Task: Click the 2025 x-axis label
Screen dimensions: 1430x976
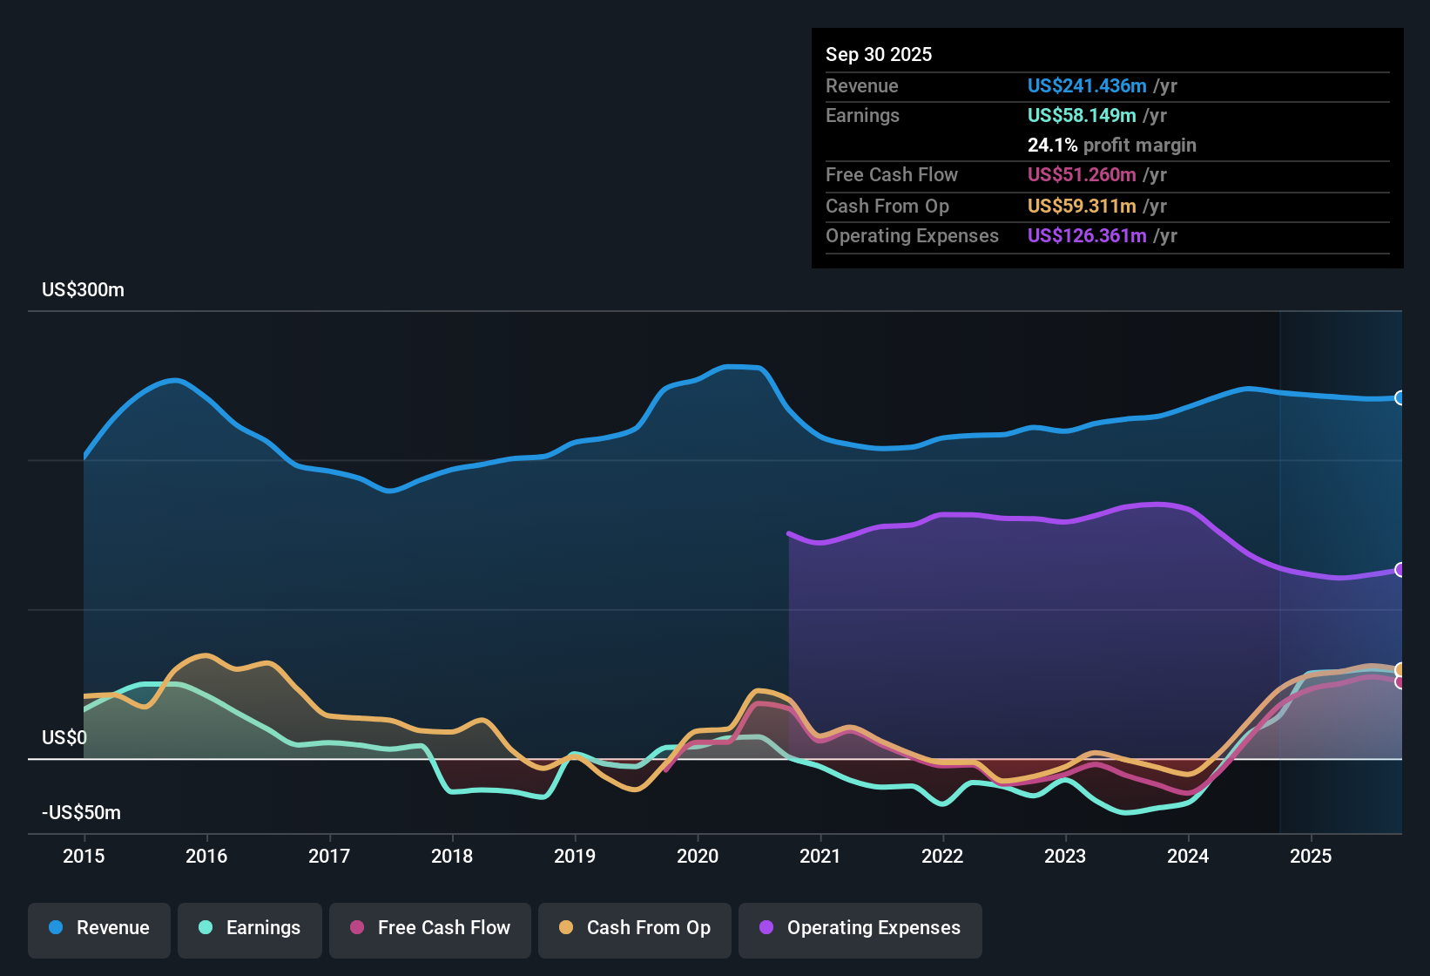Action: tap(1311, 856)
